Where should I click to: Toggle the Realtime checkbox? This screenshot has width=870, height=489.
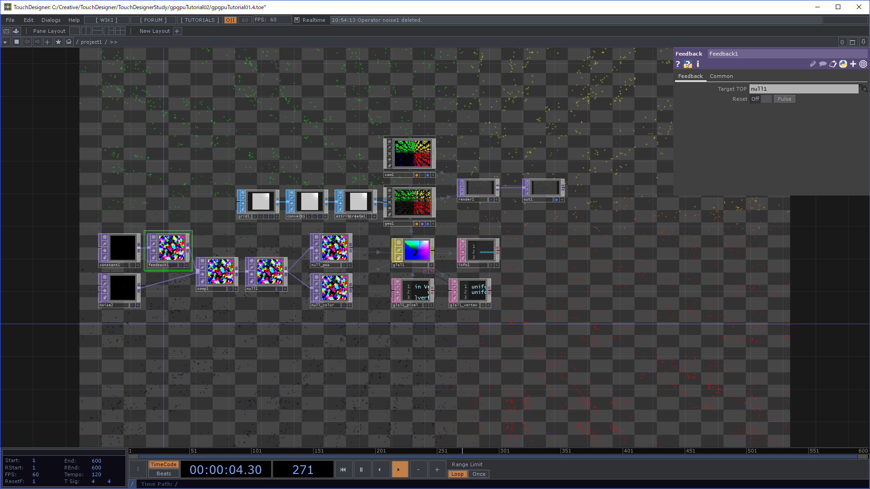297,20
